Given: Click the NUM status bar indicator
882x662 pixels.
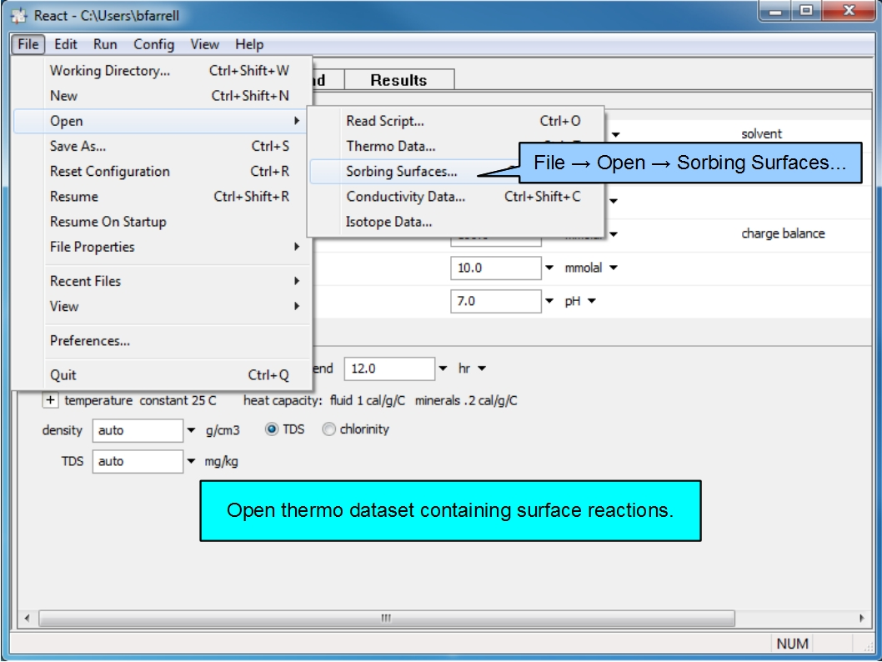Looking at the screenshot, I should pos(792,644).
